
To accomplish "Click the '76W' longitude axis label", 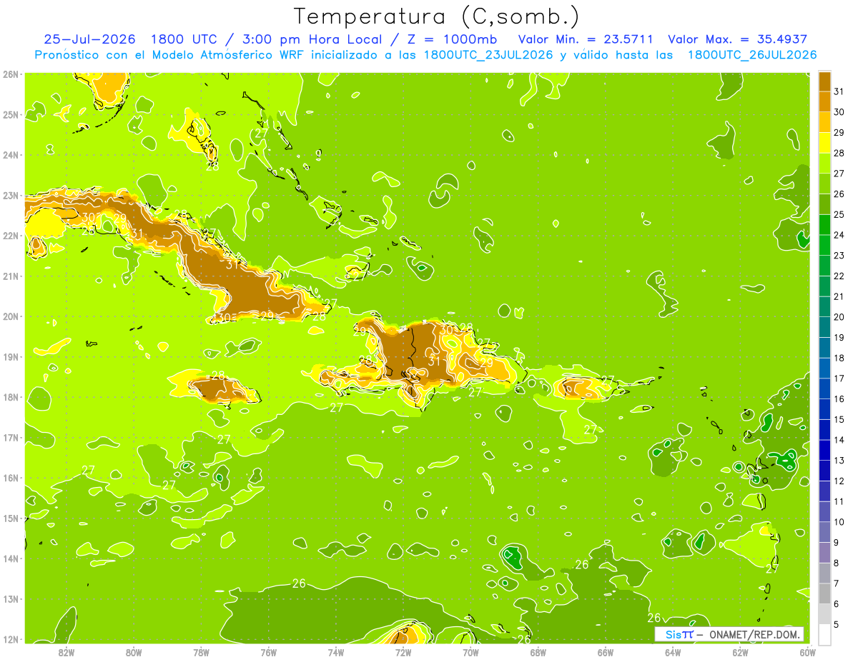I will click(269, 652).
